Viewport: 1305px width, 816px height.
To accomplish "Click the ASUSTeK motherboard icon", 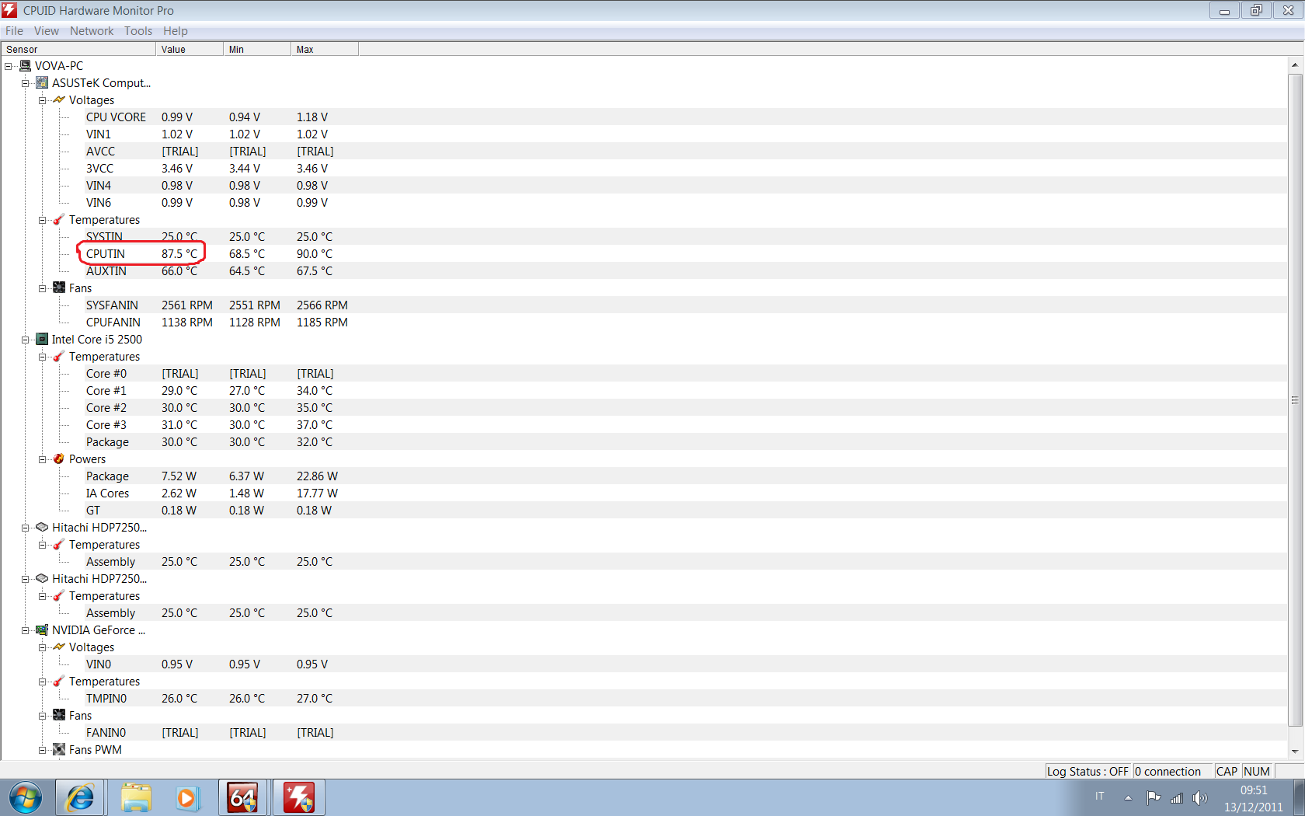I will [x=42, y=83].
